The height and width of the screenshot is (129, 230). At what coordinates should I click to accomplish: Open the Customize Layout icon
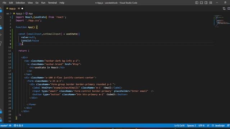pyautogui.click(x=211, y=3)
